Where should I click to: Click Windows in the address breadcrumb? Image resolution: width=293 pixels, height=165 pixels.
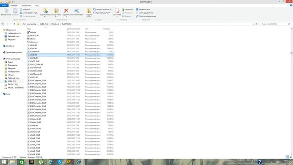(x=55, y=24)
